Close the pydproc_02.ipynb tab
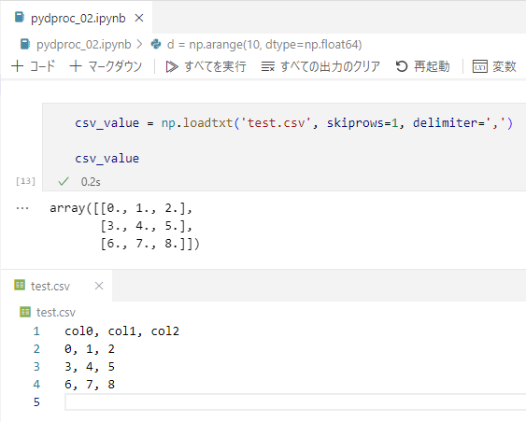526x422 pixels. point(139,18)
